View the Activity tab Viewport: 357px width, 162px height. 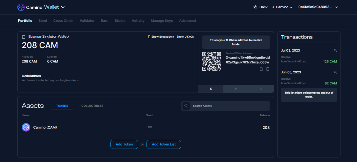click(138, 21)
